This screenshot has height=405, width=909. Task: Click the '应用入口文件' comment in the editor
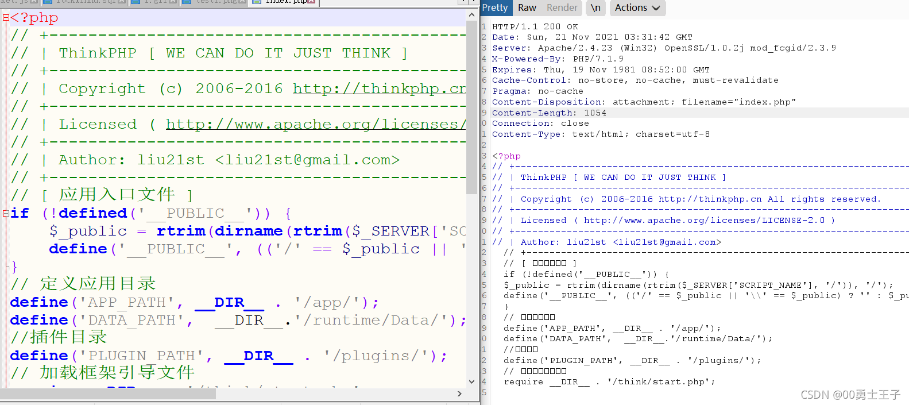102,195
